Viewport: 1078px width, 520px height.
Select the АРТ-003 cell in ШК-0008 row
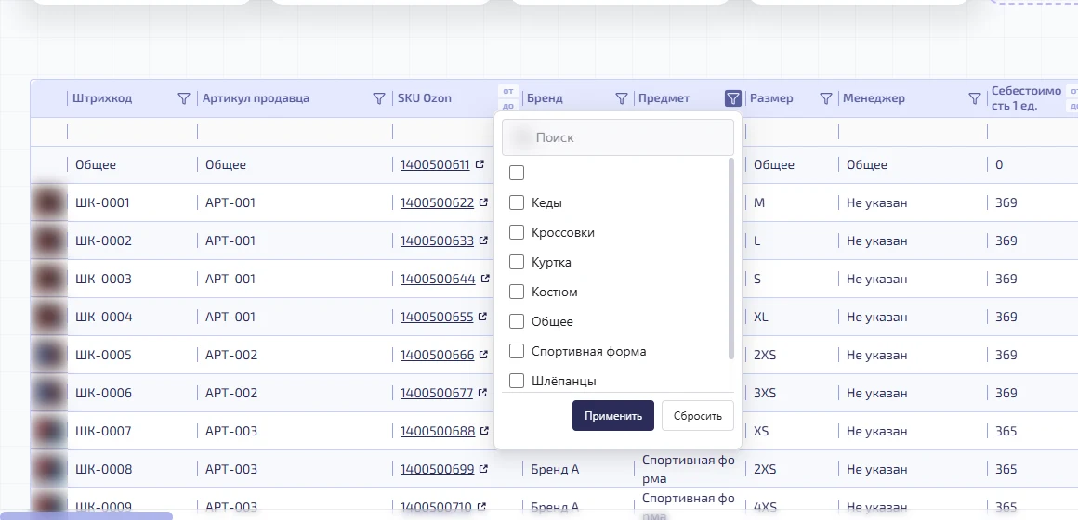(x=231, y=469)
